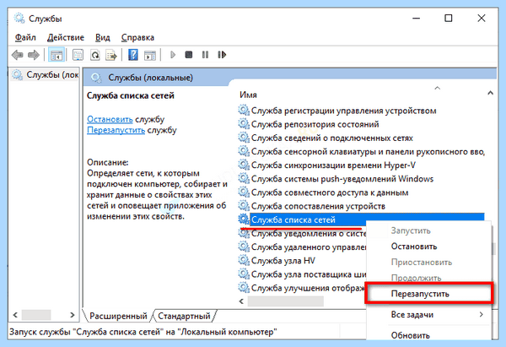
Task: Click gear icon of Служба совместного доступа к данным
Action: point(244,192)
